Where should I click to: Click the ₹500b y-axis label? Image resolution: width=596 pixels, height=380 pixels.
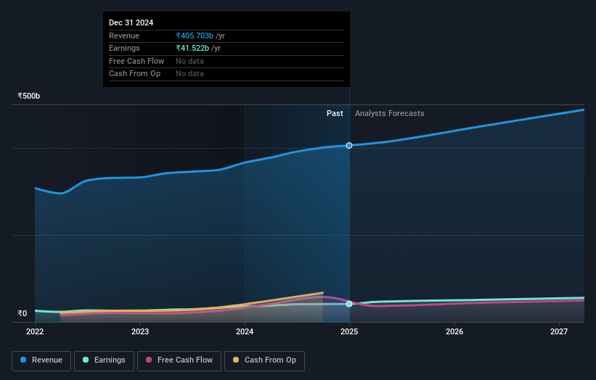click(29, 96)
